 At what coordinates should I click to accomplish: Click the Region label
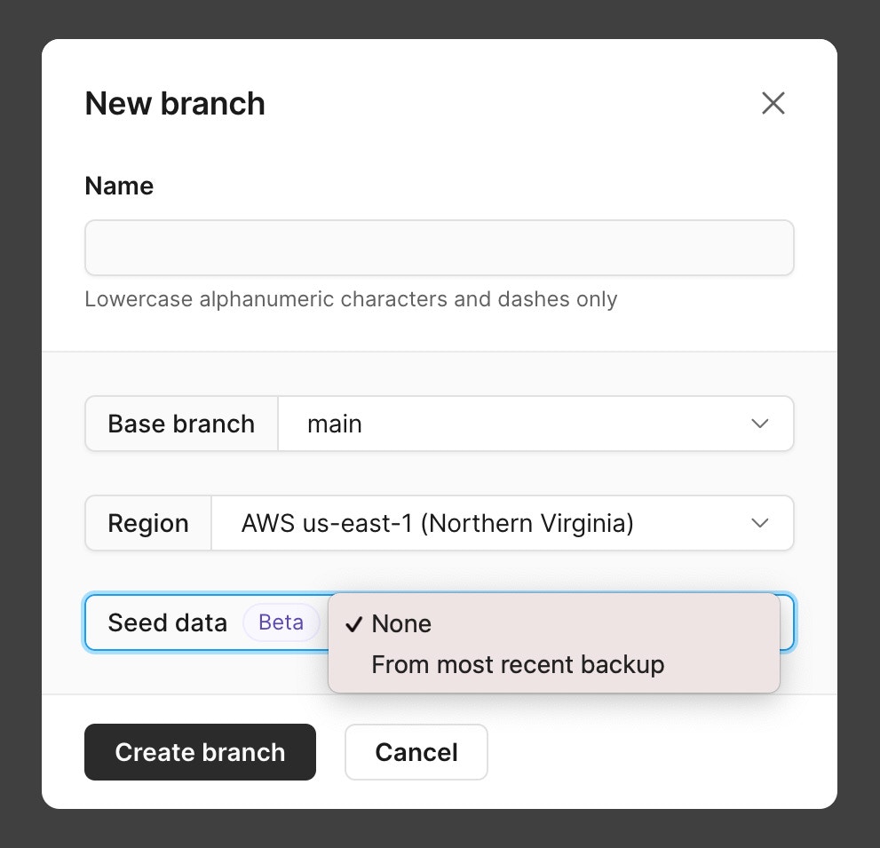[147, 523]
